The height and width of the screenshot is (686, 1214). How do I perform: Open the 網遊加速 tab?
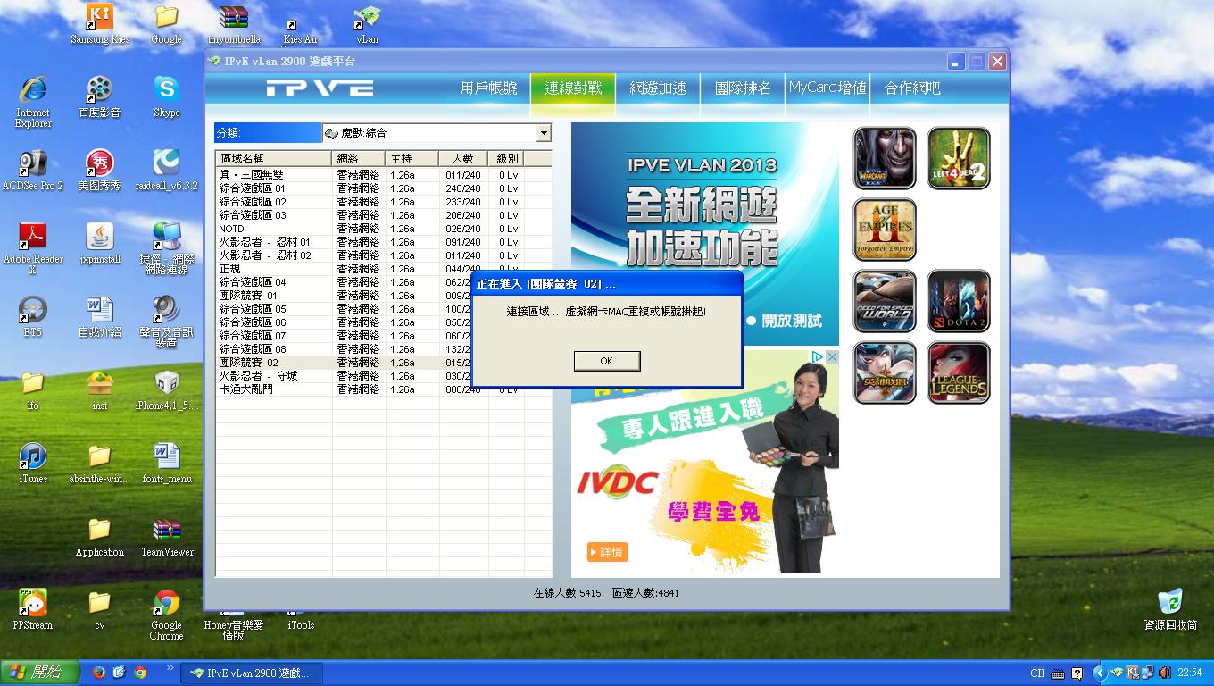(x=658, y=88)
